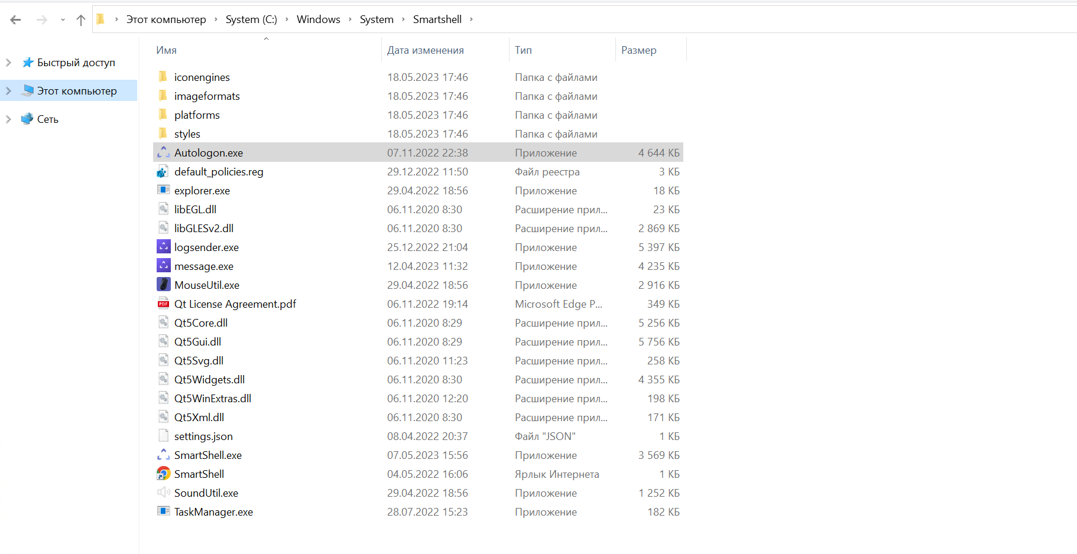Click the Smartshell breadcrumb
1077x554 pixels.
(x=437, y=19)
